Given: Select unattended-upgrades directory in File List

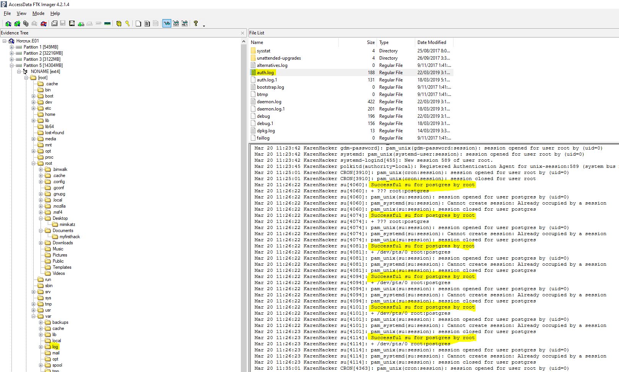Looking at the screenshot, I should pos(279,58).
